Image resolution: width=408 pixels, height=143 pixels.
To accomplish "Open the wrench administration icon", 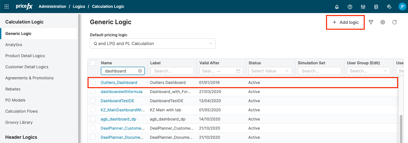I will [x=389, y=7].
